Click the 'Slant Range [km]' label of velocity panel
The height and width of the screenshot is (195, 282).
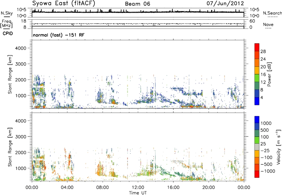coord(10,147)
